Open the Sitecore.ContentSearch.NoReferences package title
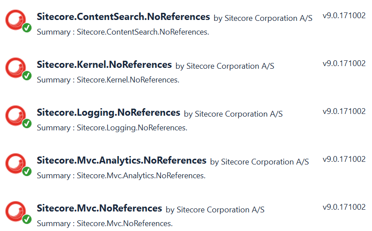 coord(123,17)
